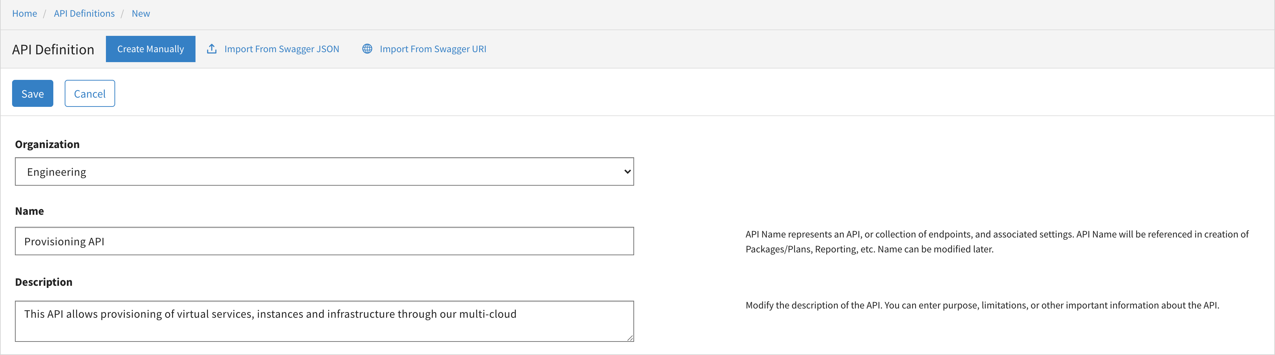Image resolution: width=1275 pixels, height=355 pixels.
Task: Go to Home breadcrumb link
Action: 25,13
